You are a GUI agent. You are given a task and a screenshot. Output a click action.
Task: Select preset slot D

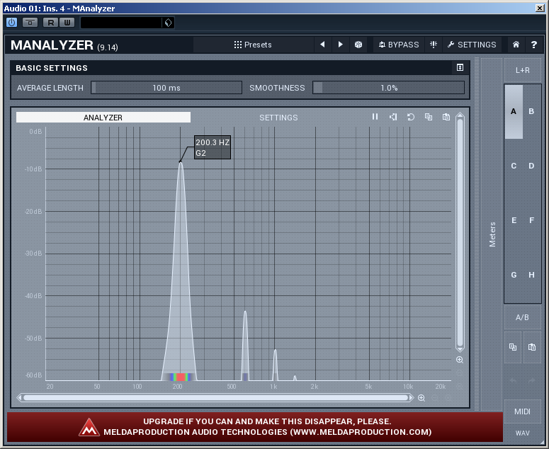pyautogui.click(x=531, y=166)
